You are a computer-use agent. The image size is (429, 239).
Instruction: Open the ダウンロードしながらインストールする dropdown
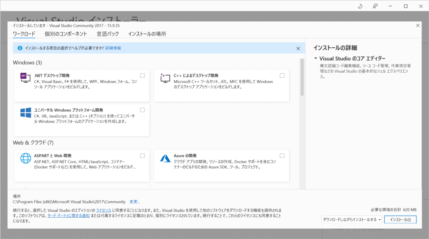click(x=352, y=219)
